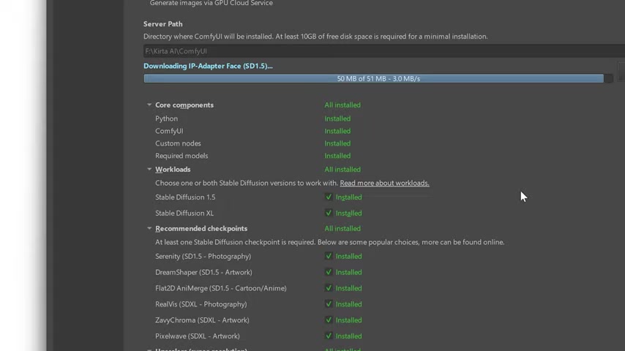The image size is (625, 351).
Task: Click the RealVis (SDXL - Photography) label
Action: [x=201, y=304]
